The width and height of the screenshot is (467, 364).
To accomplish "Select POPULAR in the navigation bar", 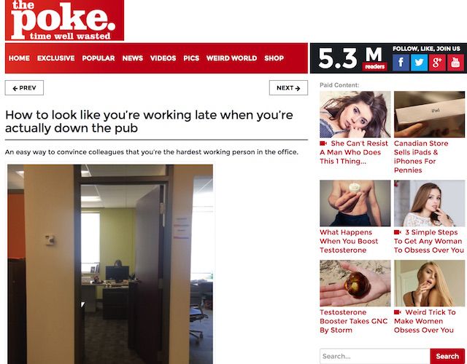I will (x=99, y=58).
